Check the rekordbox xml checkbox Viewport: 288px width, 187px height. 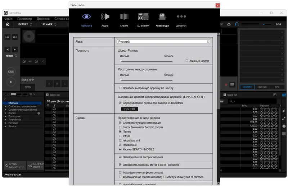(120, 140)
